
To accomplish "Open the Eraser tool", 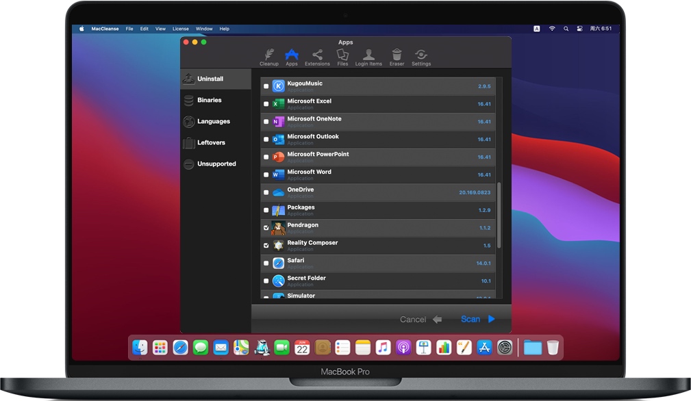I will 397,57.
